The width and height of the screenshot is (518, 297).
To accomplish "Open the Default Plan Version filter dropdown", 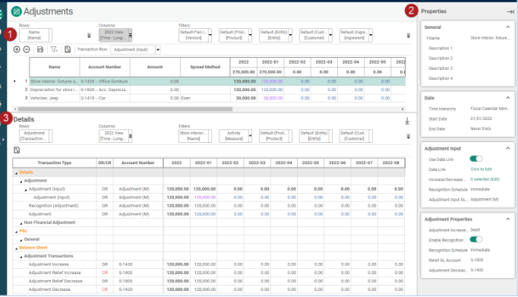I will [x=210, y=35].
